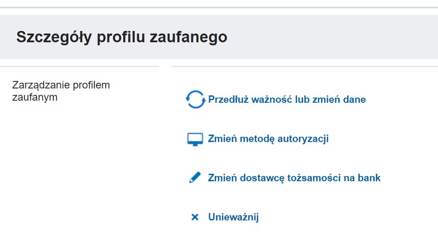Change authorization method via the screen icon

click(x=195, y=139)
